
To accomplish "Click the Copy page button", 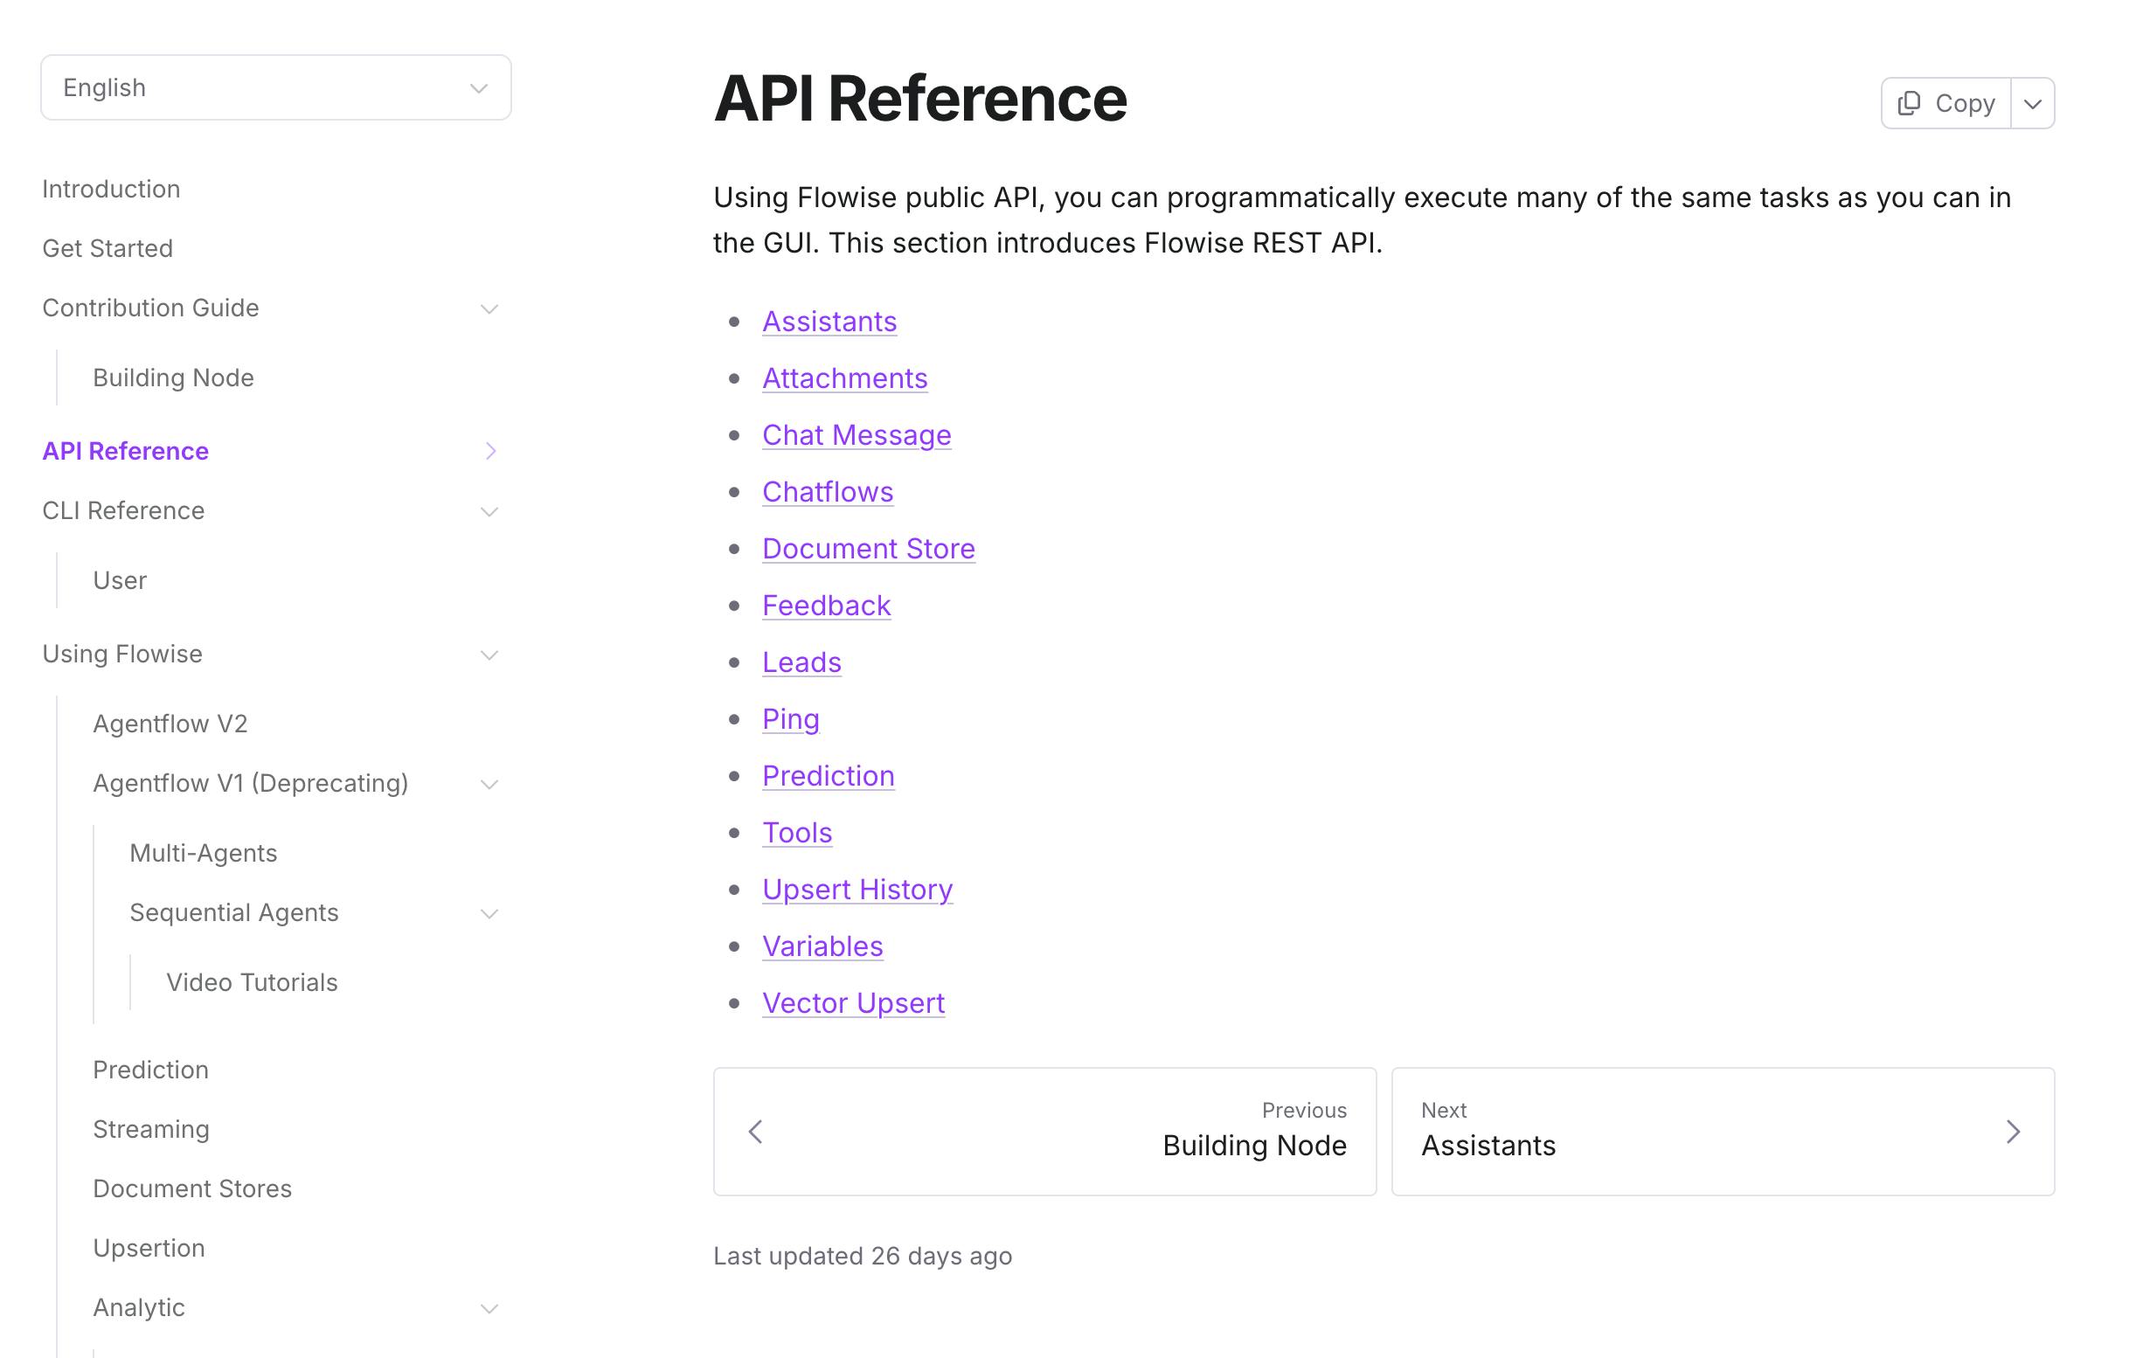I will [x=1946, y=104].
